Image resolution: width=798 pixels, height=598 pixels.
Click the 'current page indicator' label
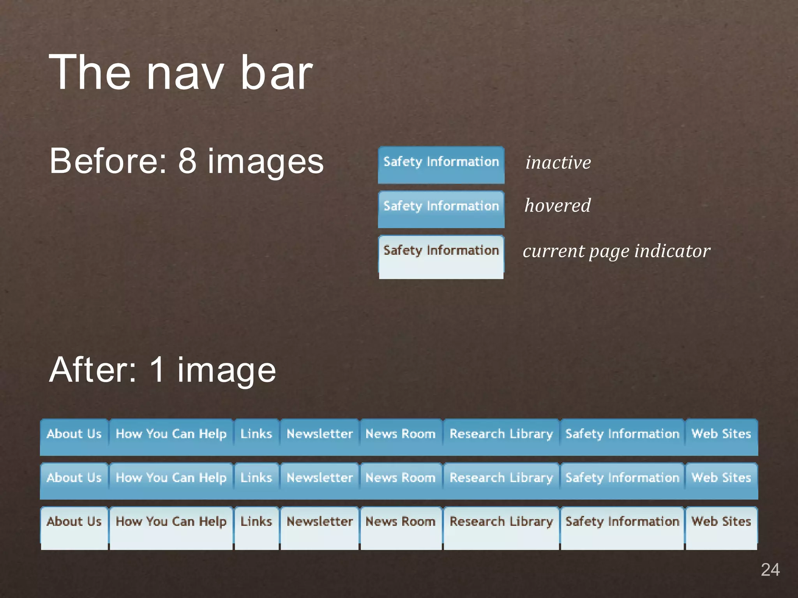pos(616,252)
